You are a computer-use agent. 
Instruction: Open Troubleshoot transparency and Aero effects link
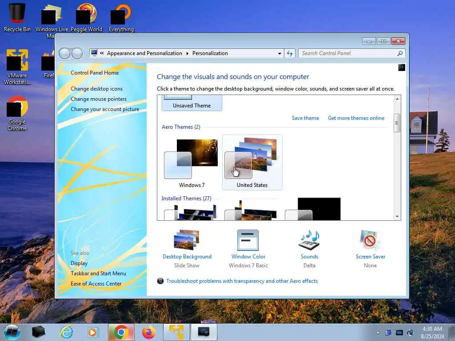(242, 281)
